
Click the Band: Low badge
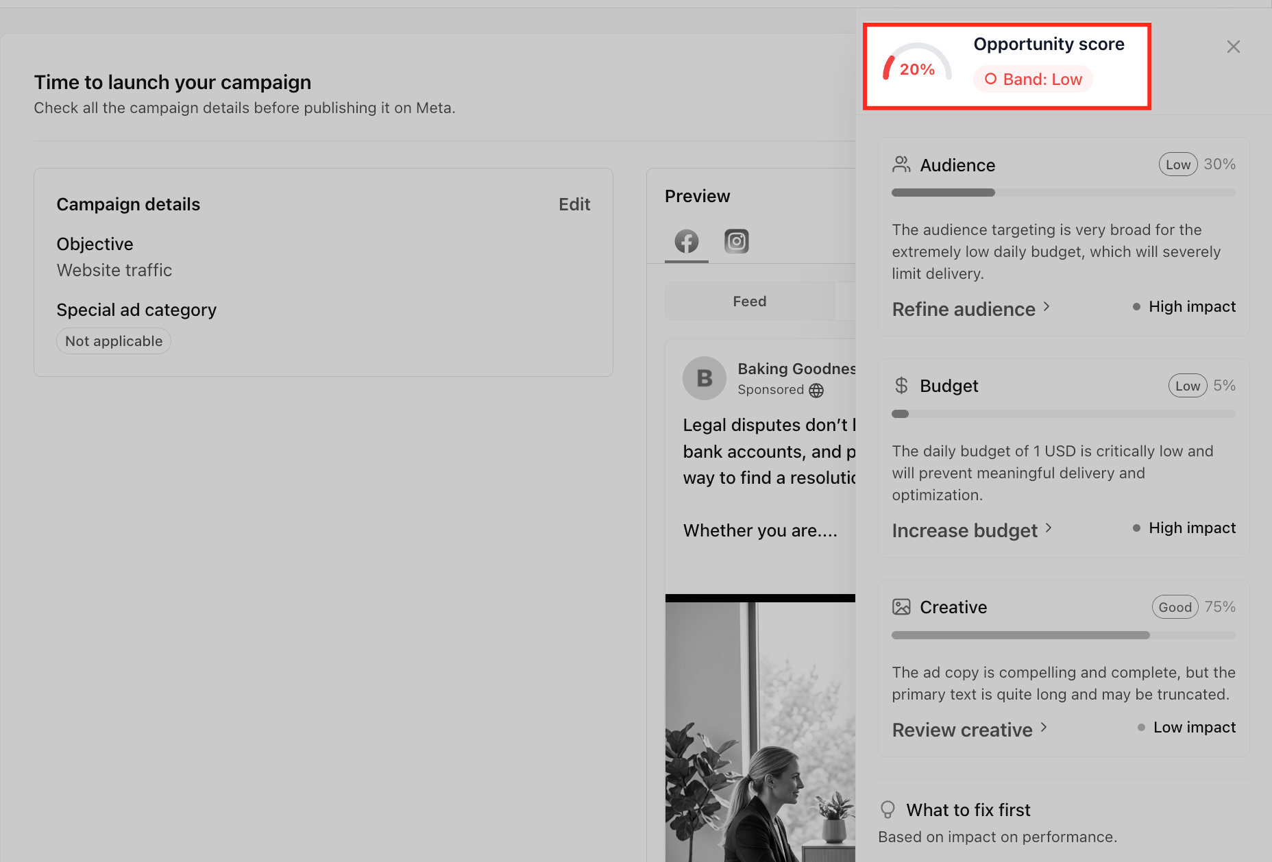tap(1033, 79)
